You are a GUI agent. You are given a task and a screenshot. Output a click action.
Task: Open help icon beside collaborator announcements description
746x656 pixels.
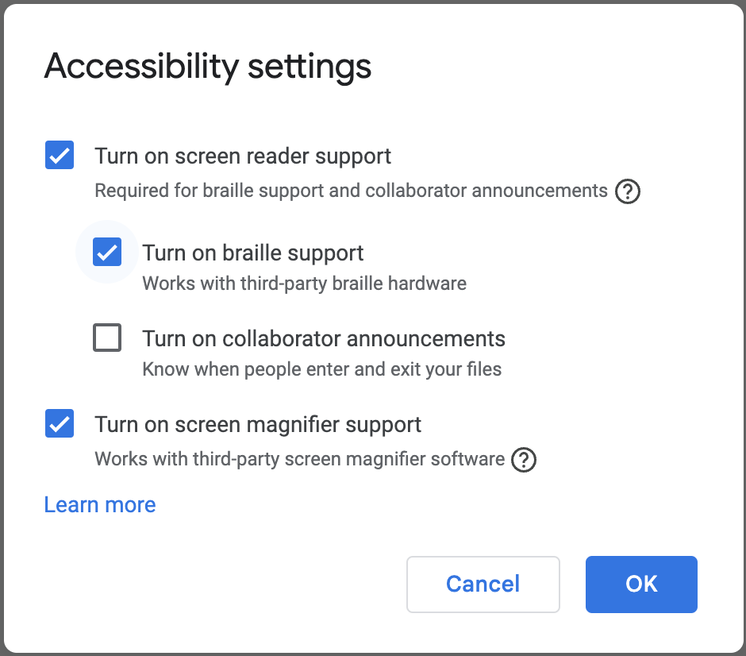628,191
